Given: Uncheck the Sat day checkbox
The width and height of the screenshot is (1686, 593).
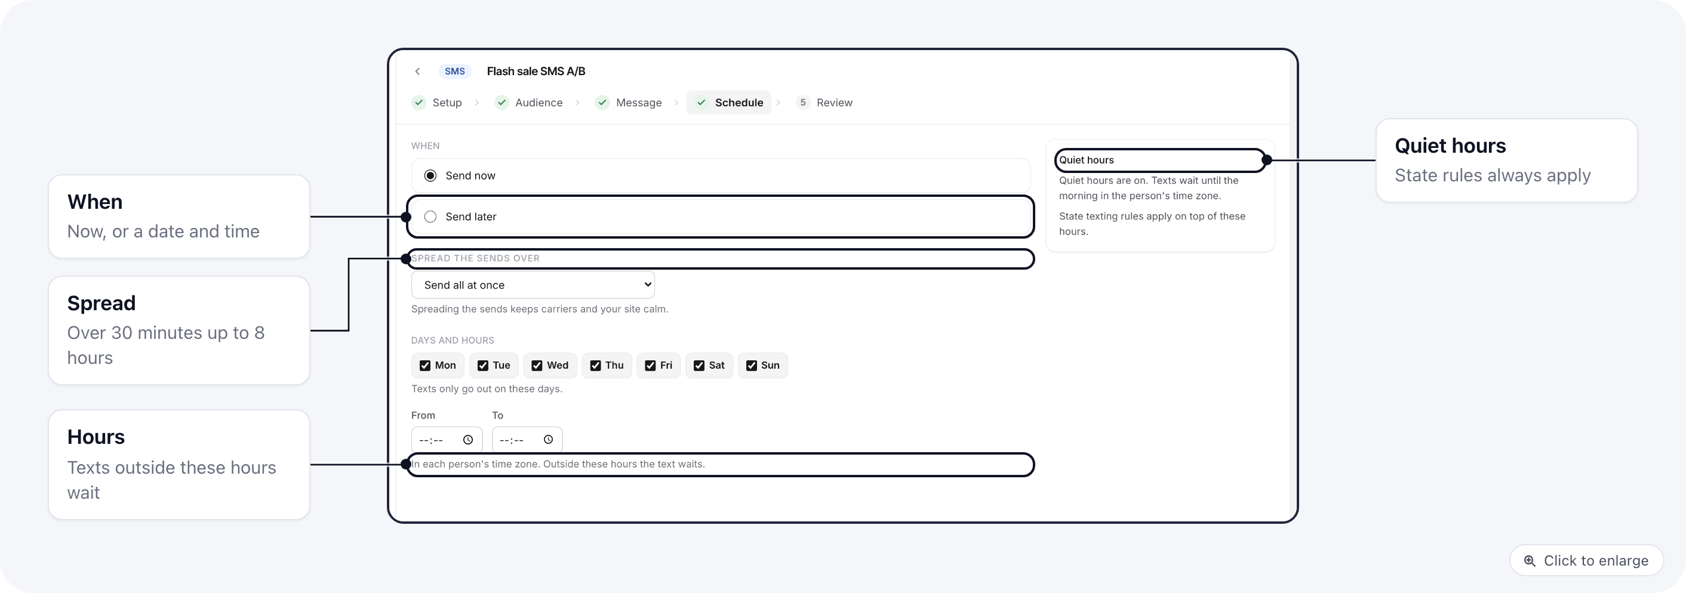Looking at the screenshot, I should pos(699,366).
